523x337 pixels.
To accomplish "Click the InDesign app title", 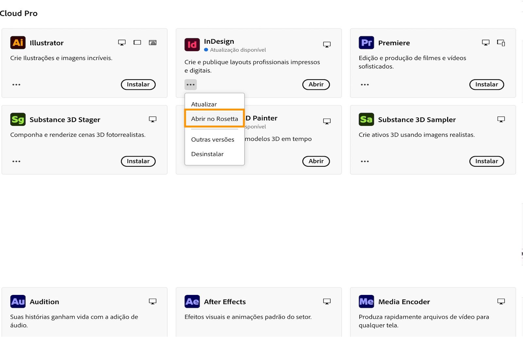I will coord(219,41).
